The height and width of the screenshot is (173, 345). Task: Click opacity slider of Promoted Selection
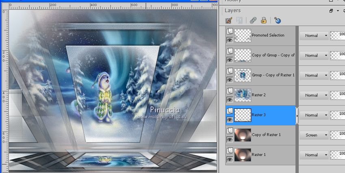(x=337, y=35)
